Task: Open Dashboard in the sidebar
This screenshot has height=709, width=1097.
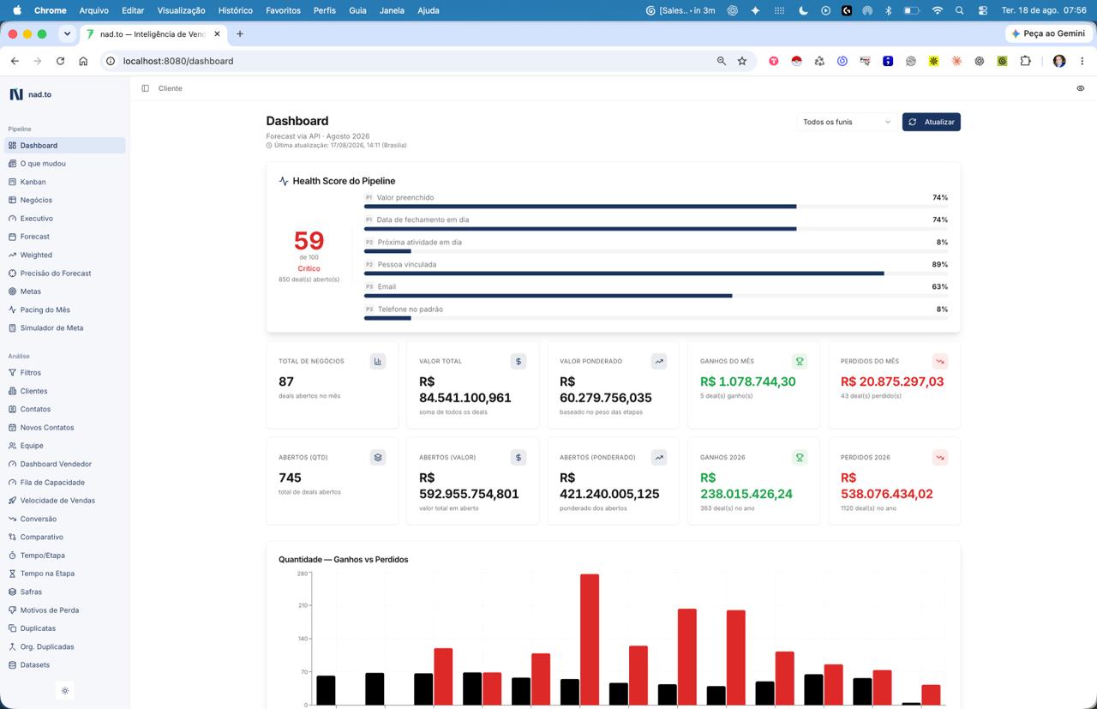Action: (x=64, y=146)
